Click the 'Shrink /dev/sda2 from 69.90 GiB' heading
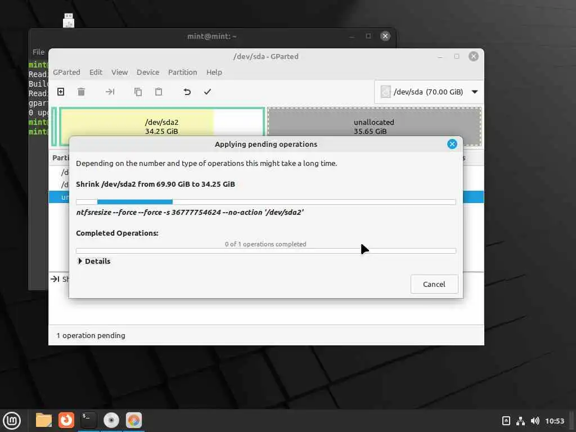Screen dimensions: 576x432 coord(155,184)
